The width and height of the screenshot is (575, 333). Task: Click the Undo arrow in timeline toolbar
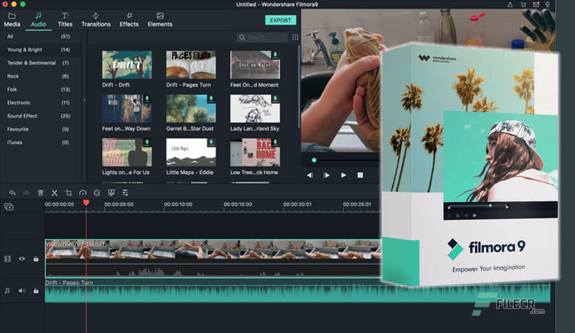(x=12, y=193)
